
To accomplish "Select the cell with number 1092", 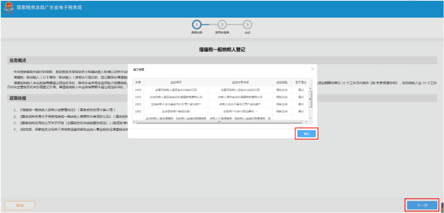I will point(138,111).
